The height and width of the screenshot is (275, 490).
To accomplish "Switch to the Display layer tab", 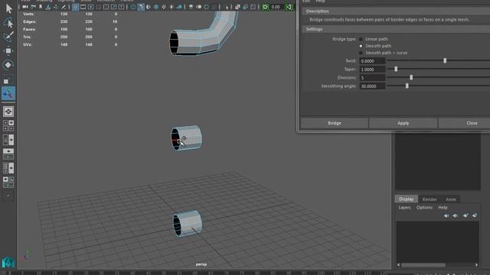I will coord(407,199).
